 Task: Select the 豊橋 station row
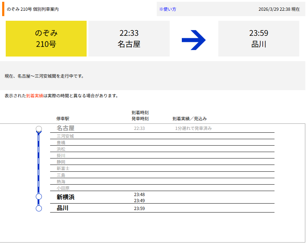point(162,142)
